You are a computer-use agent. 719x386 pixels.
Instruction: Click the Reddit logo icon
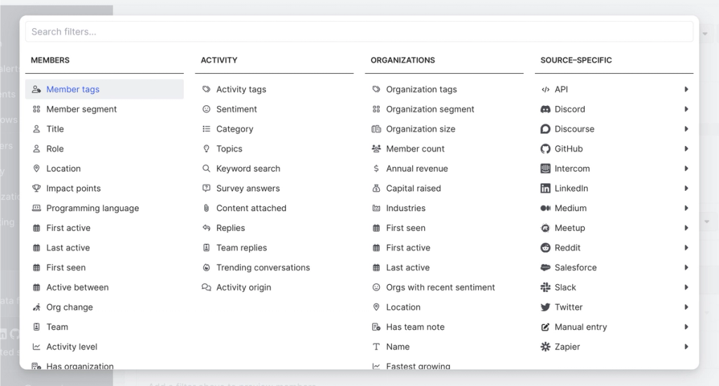pyautogui.click(x=546, y=248)
